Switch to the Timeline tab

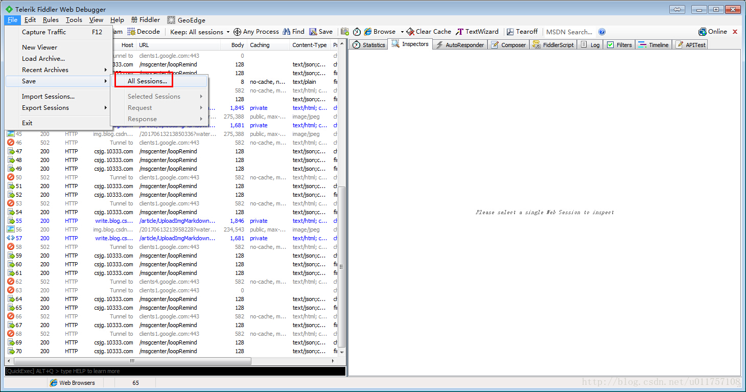pos(654,45)
